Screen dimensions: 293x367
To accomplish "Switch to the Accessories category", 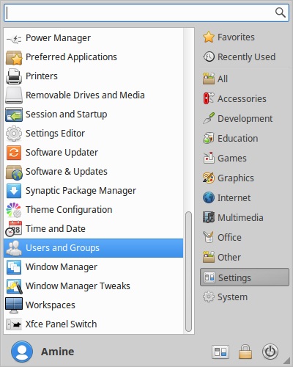I will (244, 98).
